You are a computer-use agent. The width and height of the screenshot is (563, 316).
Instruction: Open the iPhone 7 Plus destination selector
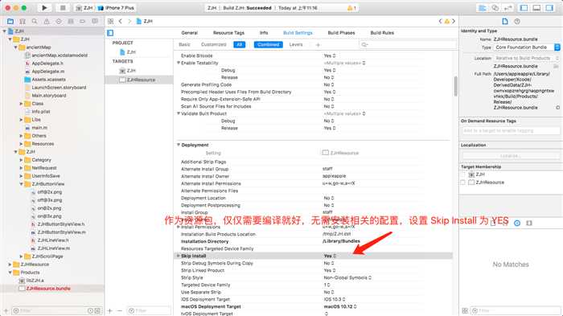point(116,7)
